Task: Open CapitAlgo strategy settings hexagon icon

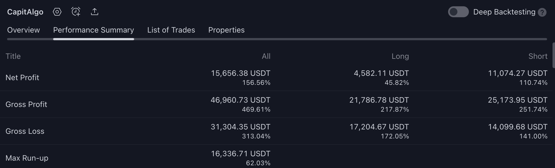Action: point(57,12)
